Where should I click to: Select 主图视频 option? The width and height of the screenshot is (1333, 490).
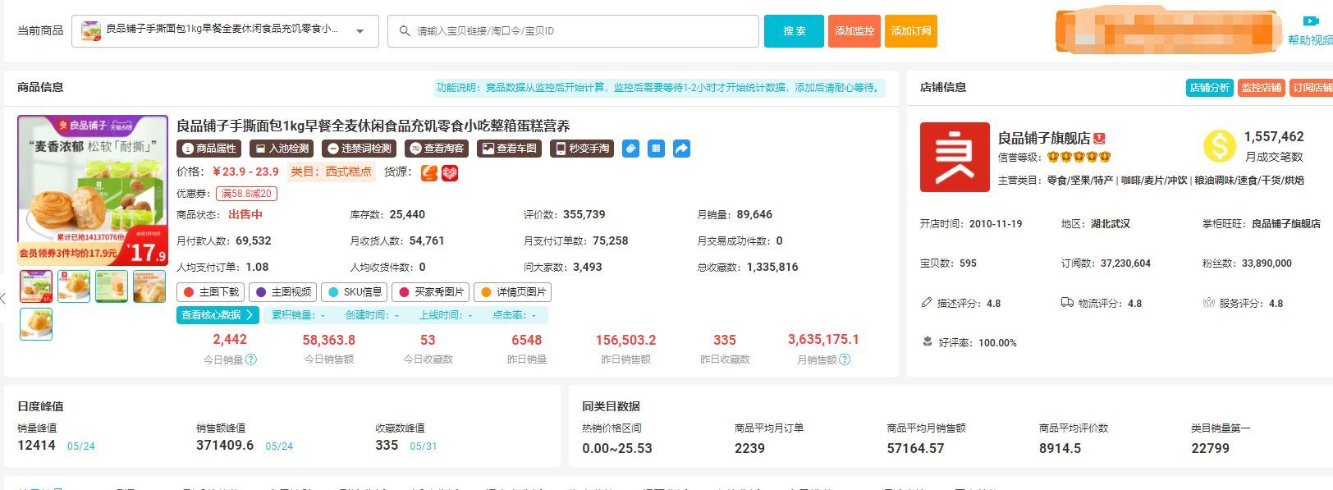[283, 292]
